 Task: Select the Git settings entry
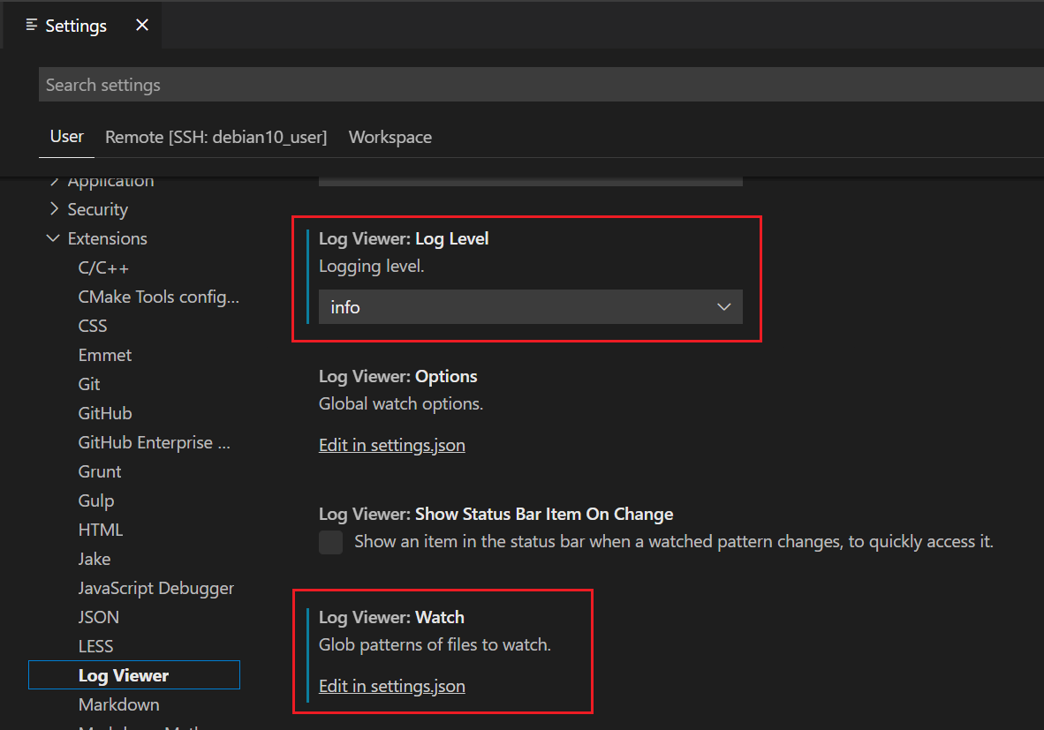click(88, 384)
